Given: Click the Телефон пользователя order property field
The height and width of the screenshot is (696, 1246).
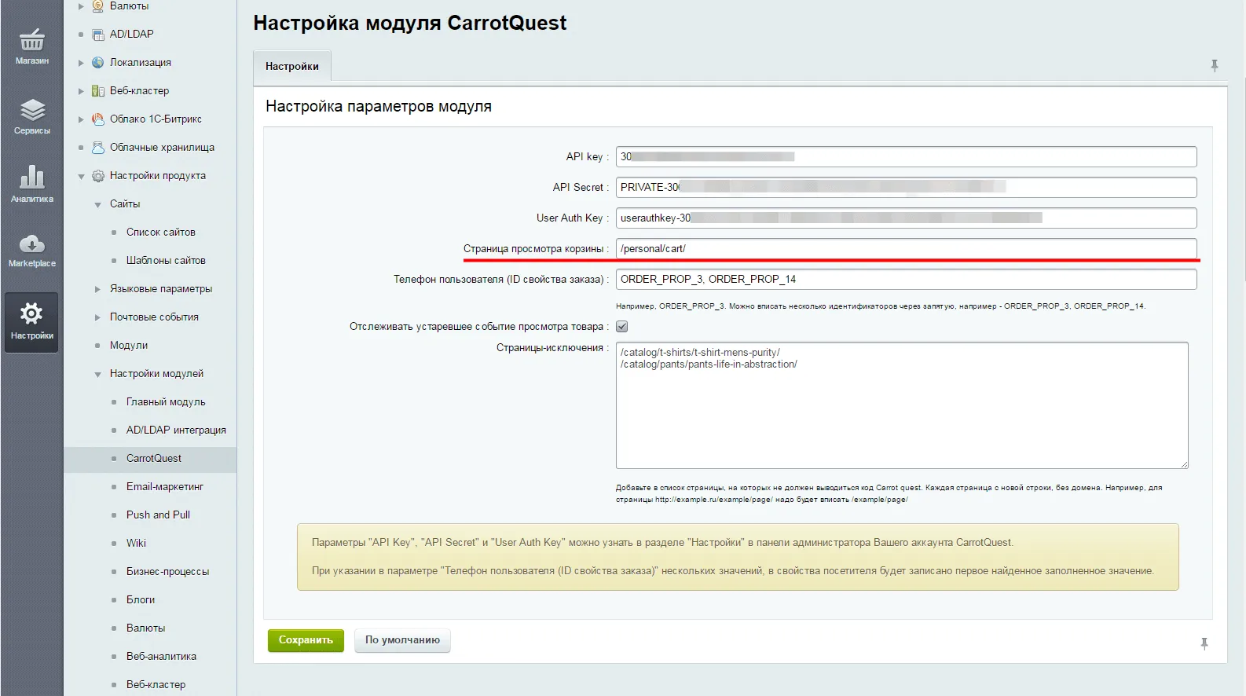Looking at the screenshot, I should pos(906,279).
